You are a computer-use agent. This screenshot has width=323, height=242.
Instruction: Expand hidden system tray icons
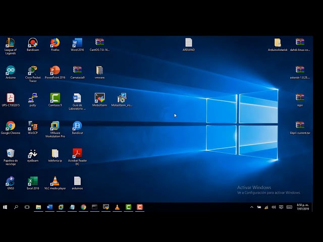click(251, 207)
